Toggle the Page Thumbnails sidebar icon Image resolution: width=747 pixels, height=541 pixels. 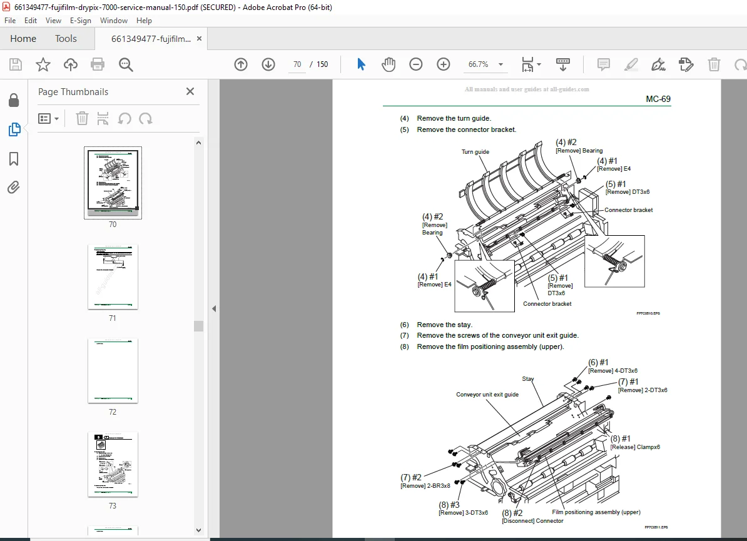coord(14,129)
